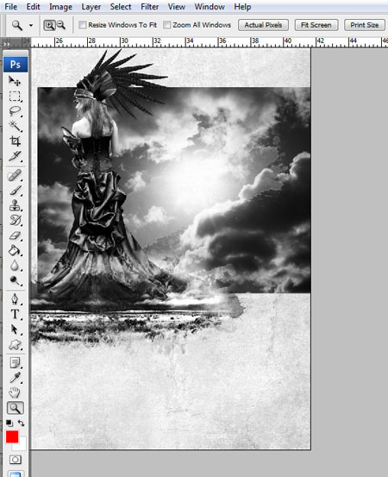
Task: Click the Print Size button
Action: point(364,25)
